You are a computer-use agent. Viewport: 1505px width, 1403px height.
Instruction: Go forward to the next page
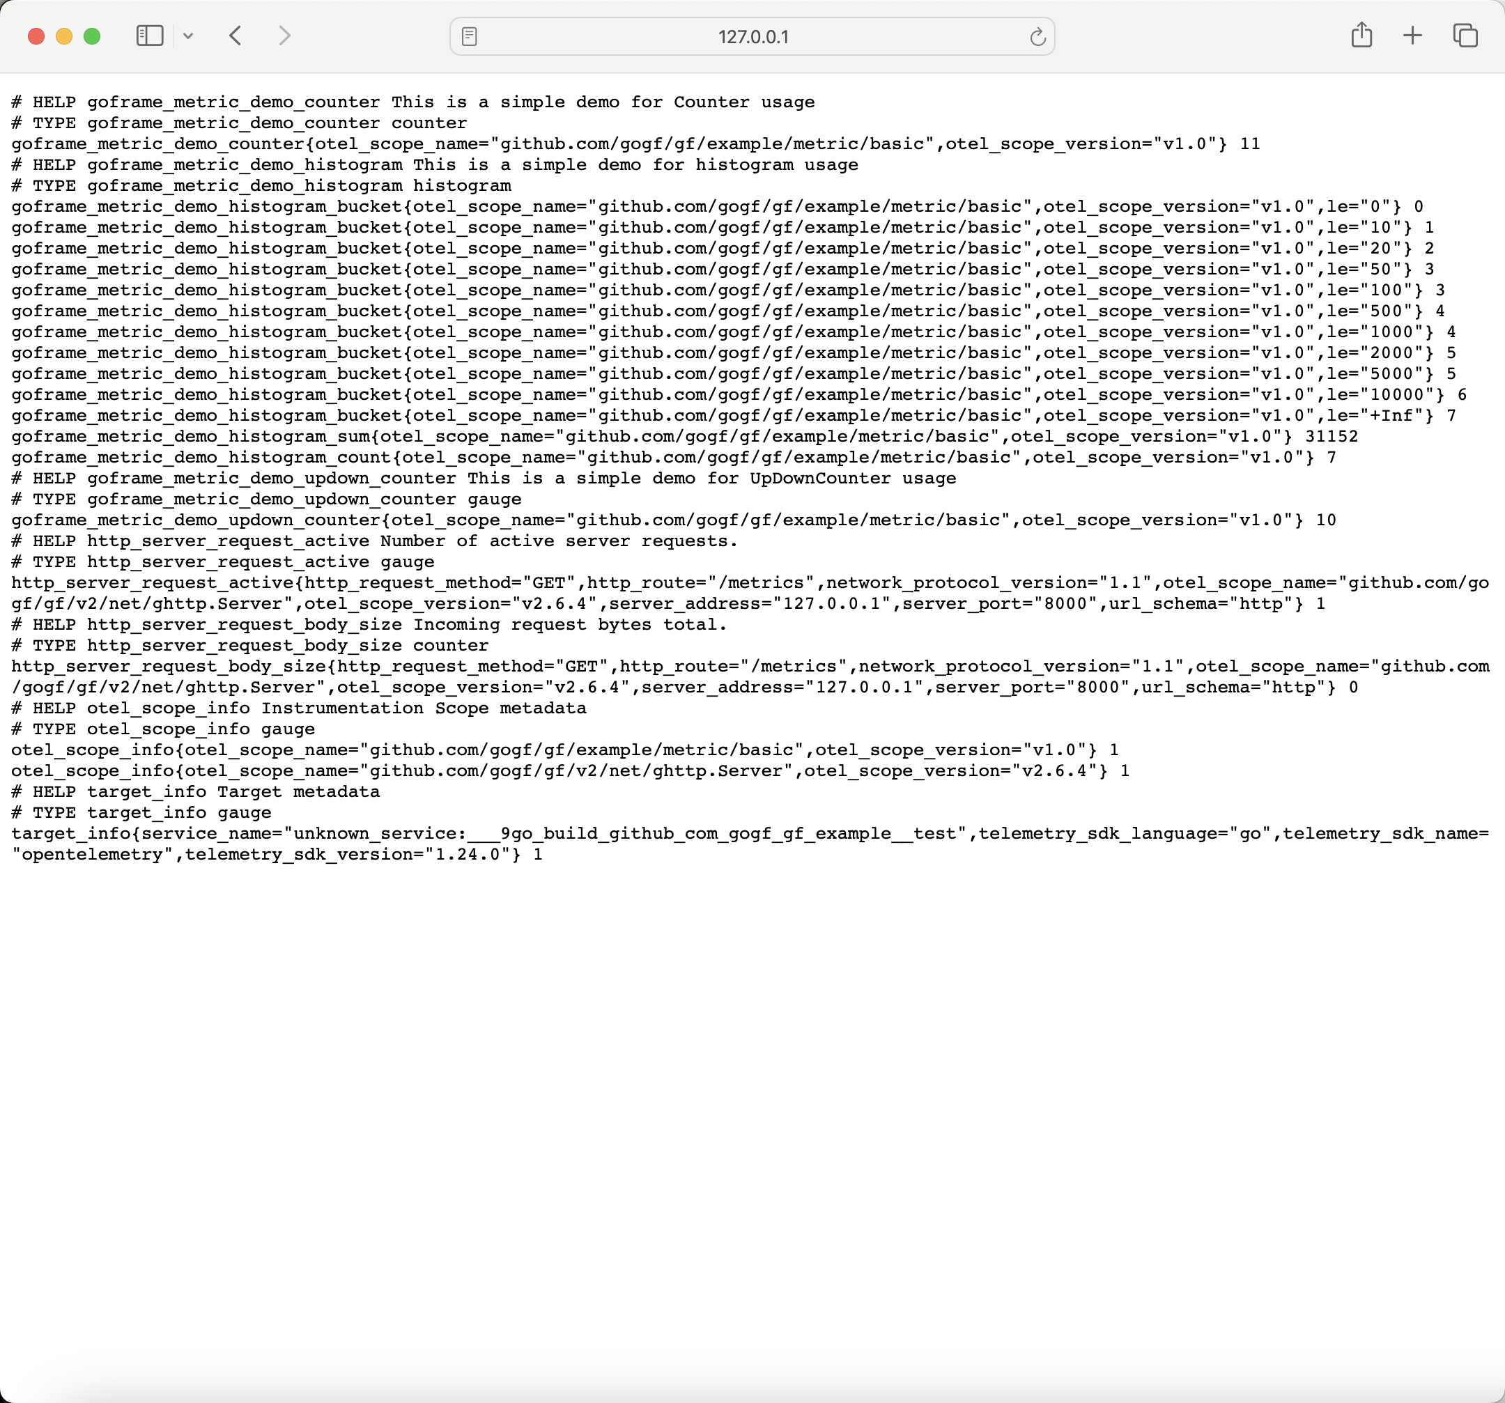[285, 36]
